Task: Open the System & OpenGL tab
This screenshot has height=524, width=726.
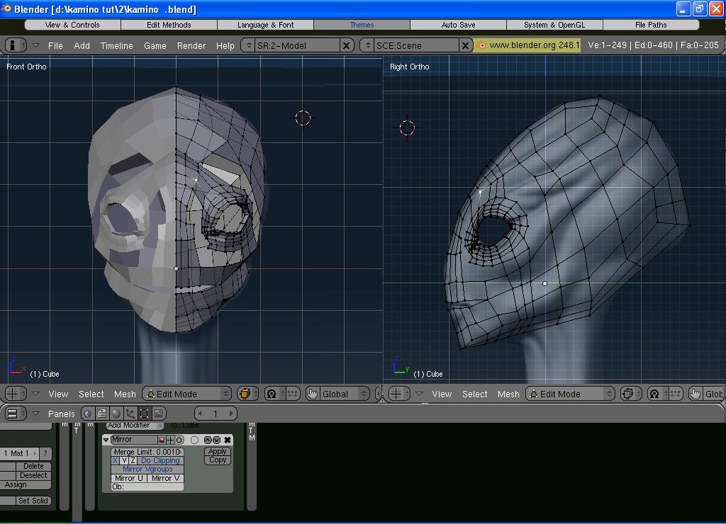Action: click(554, 25)
